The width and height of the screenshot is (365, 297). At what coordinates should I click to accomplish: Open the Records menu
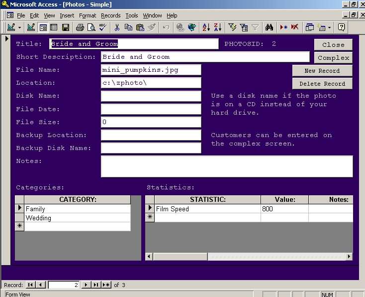pos(110,15)
